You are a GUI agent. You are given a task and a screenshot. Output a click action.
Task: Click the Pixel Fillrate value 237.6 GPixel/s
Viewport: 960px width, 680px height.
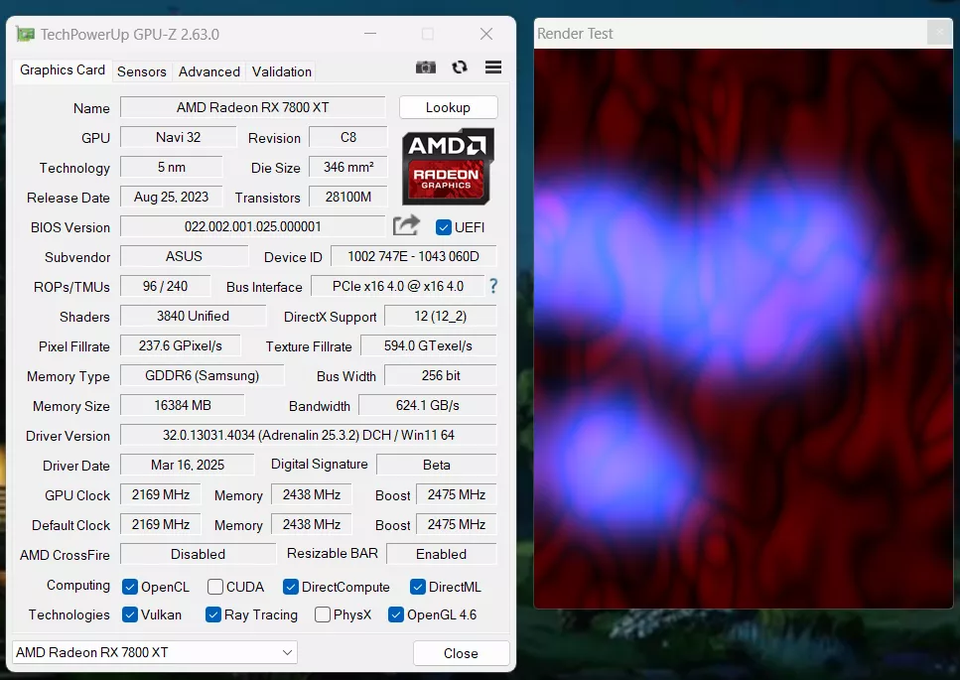pyautogui.click(x=181, y=345)
